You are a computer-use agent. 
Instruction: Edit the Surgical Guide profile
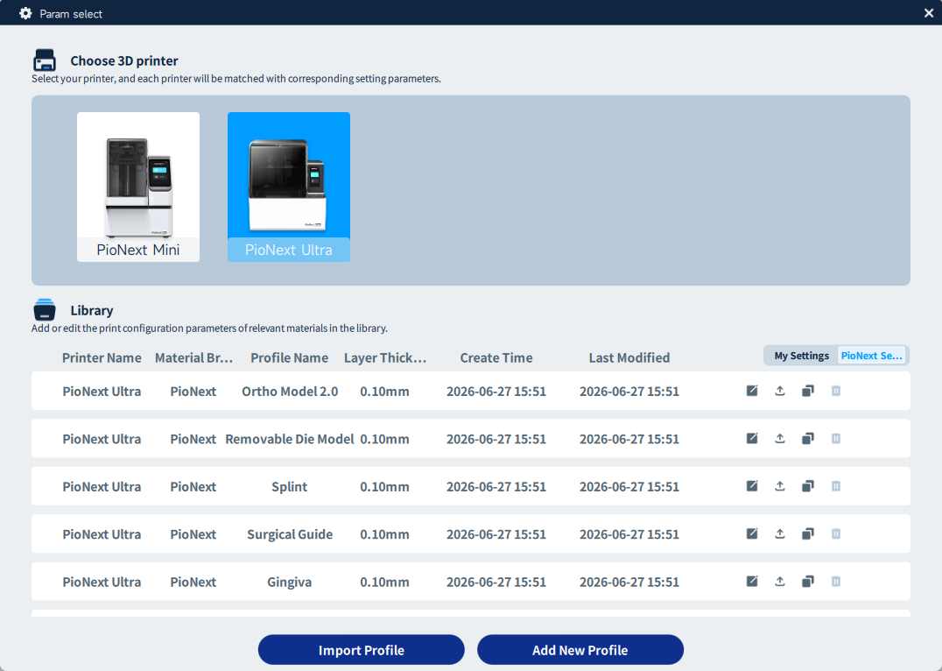(x=751, y=533)
